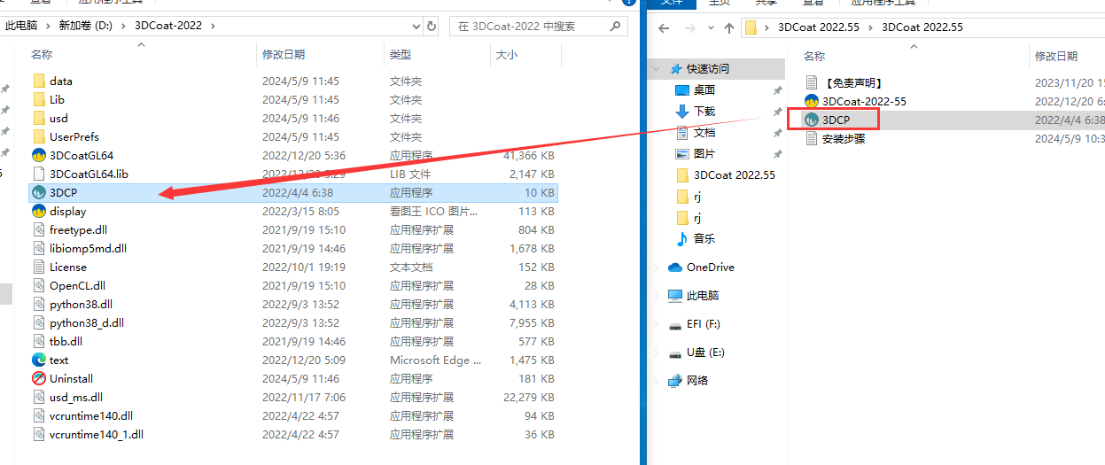Go back using right window Back arrow
Screen dimensions: 1105x465
coord(662,27)
